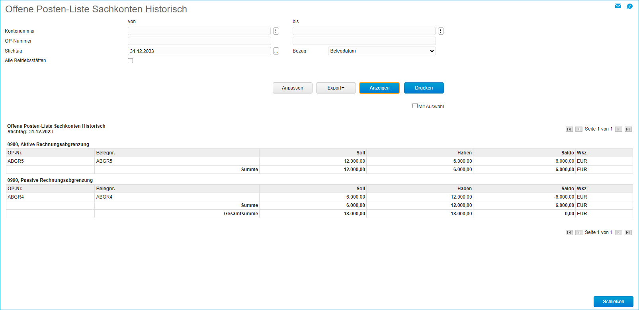The height and width of the screenshot is (310, 639).
Task: Focus the Kontonummer von input field
Action: coord(199,31)
